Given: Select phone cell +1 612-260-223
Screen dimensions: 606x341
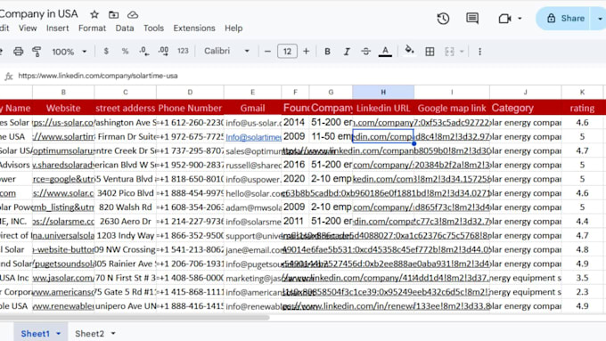Looking at the screenshot, I should pos(190,122).
